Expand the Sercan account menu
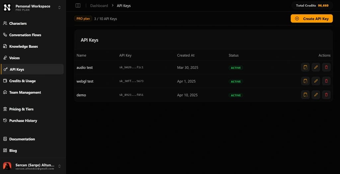The width and height of the screenshot is (340, 174). click(x=59, y=166)
